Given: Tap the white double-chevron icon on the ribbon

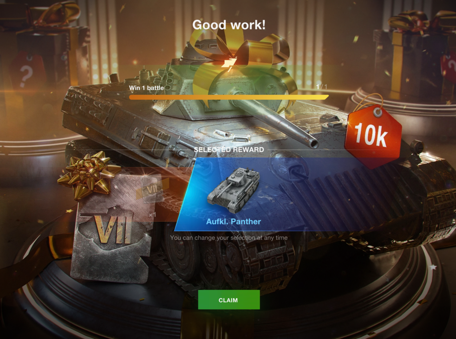Looking at the screenshot, I should 229,64.
